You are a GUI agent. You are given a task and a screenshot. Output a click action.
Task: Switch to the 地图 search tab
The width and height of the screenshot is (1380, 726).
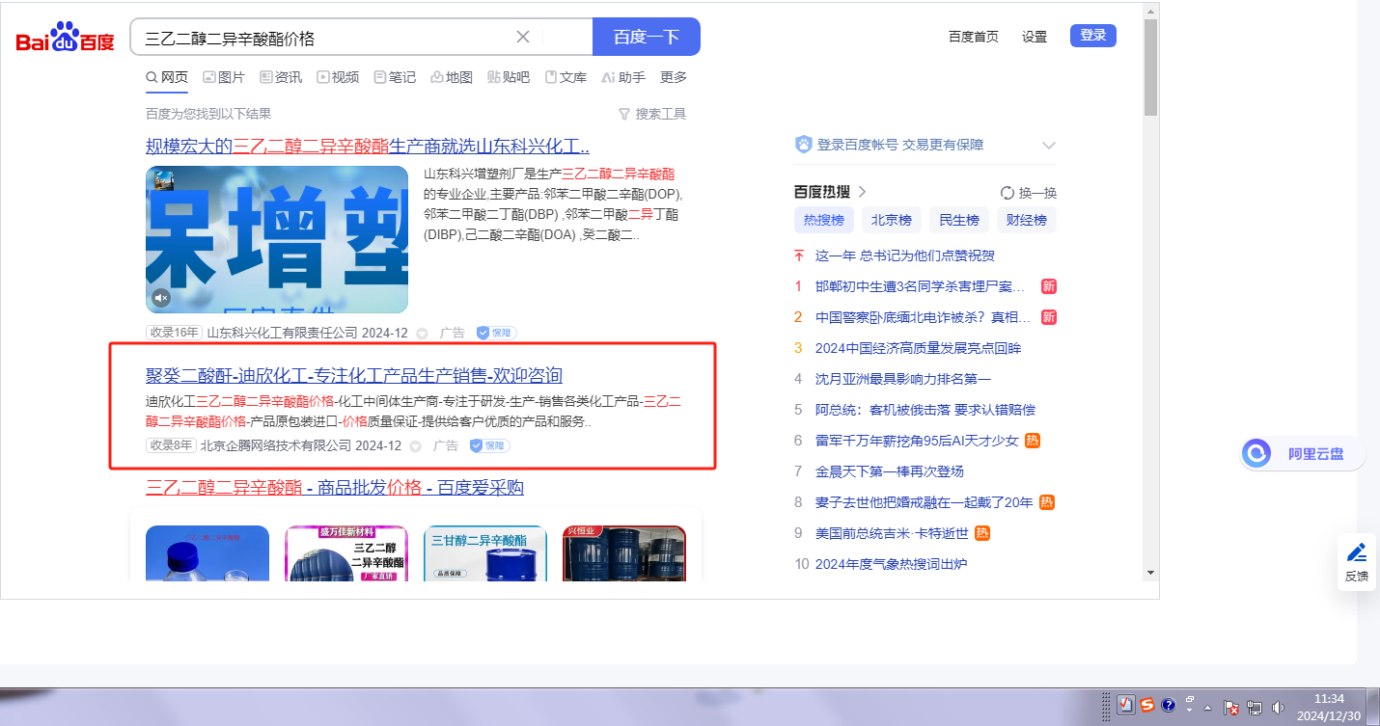[x=452, y=77]
